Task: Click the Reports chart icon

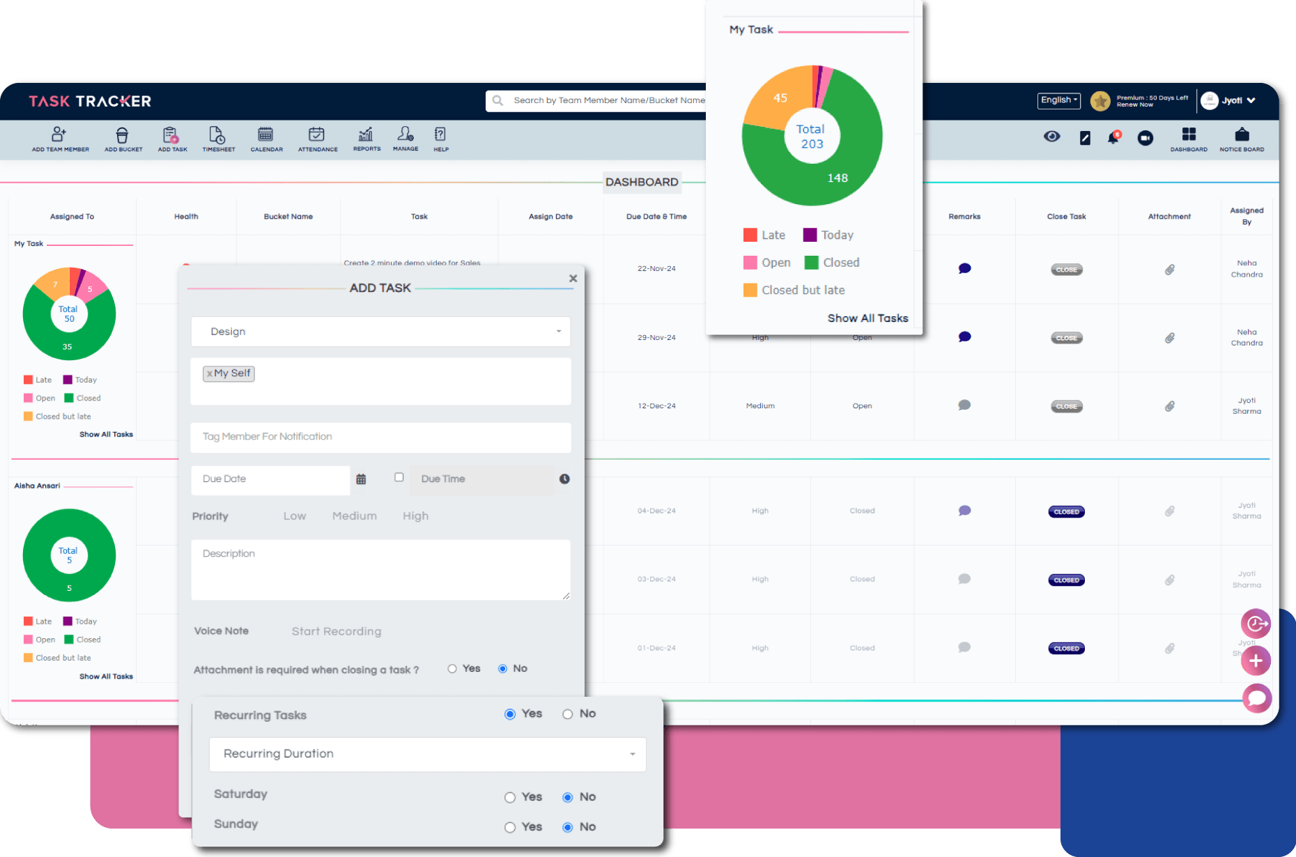Action: pyautogui.click(x=367, y=134)
